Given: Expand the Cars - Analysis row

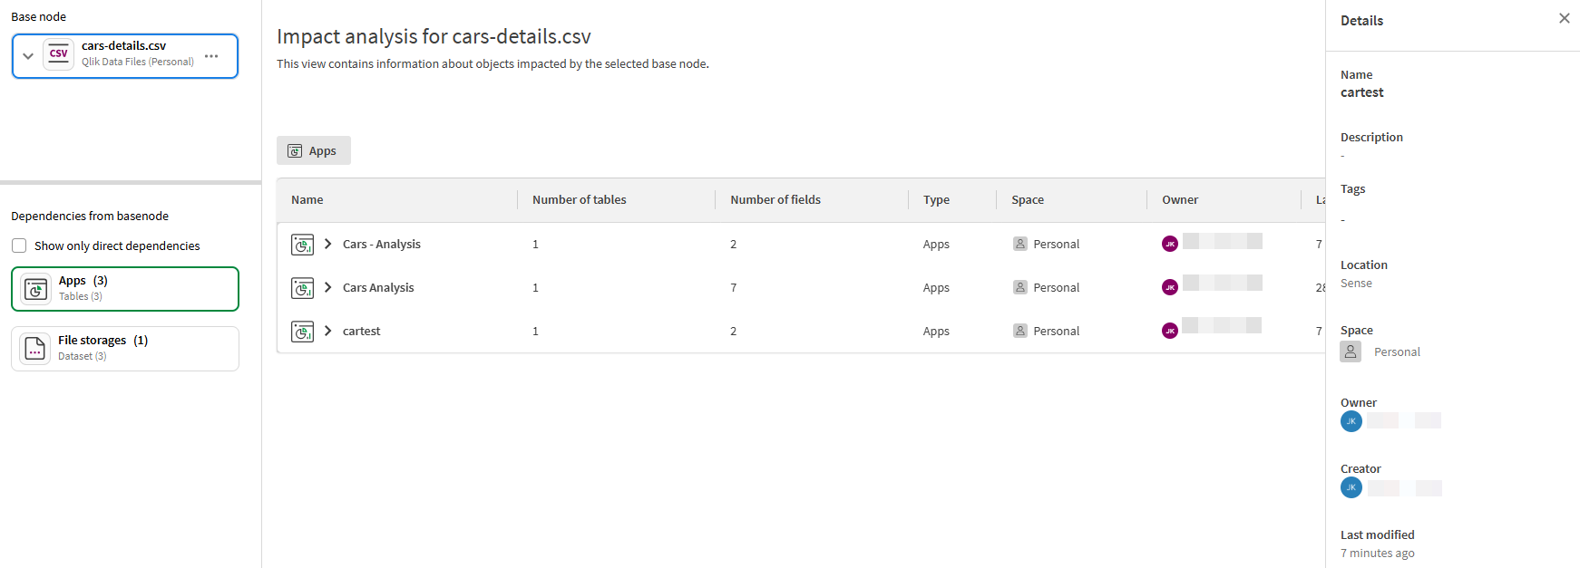Looking at the screenshot, I should 328,244.
